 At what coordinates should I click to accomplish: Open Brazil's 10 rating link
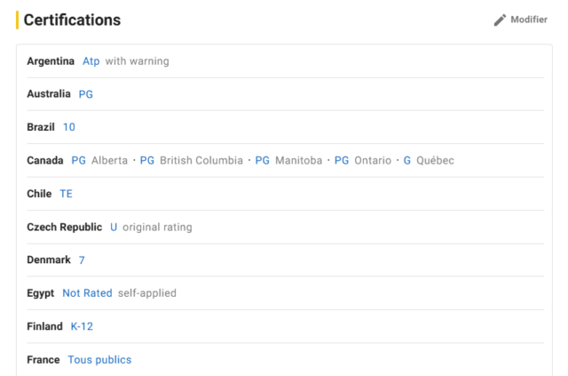click(x=69, y=127)
